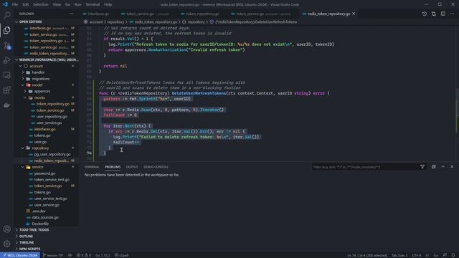Open data_sources.go in the explorer

pos(45,217)
